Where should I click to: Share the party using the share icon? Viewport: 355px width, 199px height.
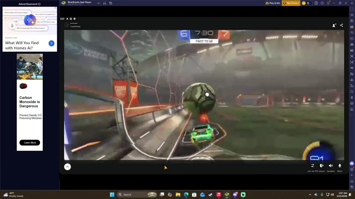341,25
